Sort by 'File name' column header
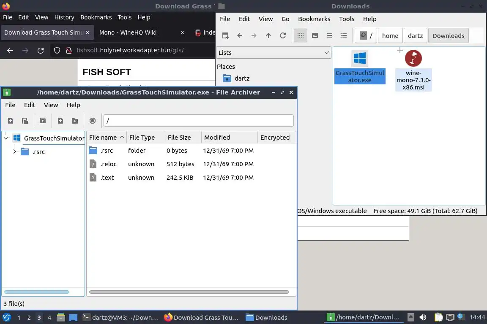 (x=106, y=138)
